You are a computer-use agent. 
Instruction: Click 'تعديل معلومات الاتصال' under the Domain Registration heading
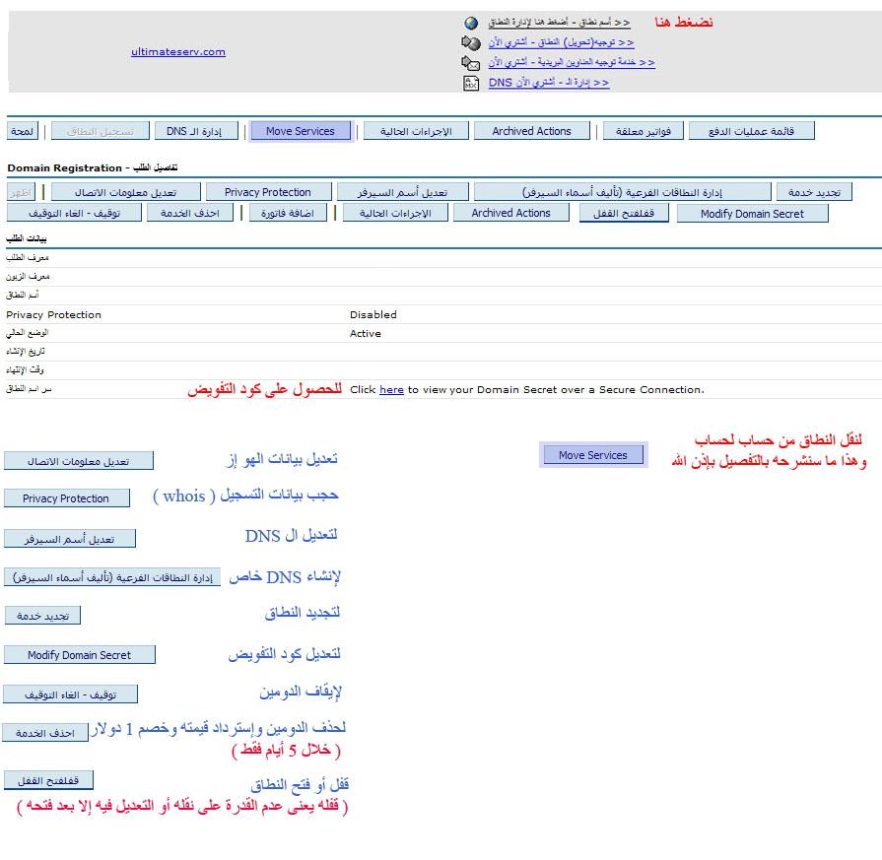tap(125, 192)
